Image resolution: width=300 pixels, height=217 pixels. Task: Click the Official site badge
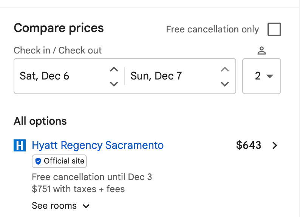[x=59, y=161]
